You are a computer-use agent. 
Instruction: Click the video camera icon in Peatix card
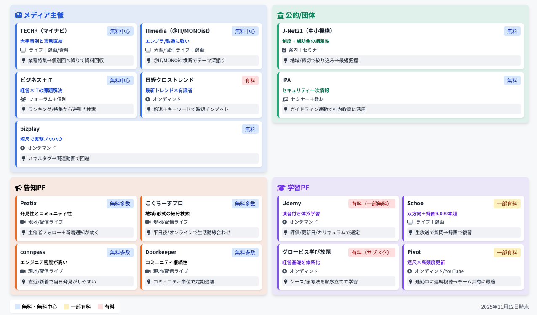click(23, 222)
